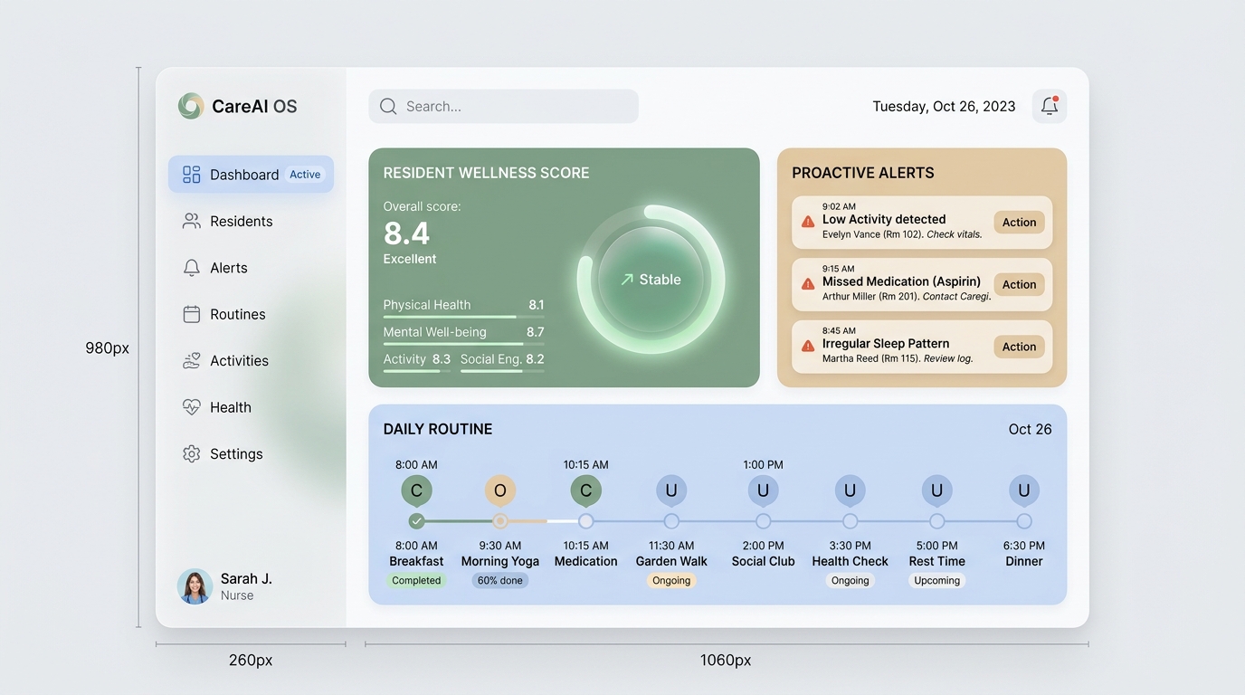Click the Medication timeline node
This screenshot has width=1245, height=695.
pos(585,521)
